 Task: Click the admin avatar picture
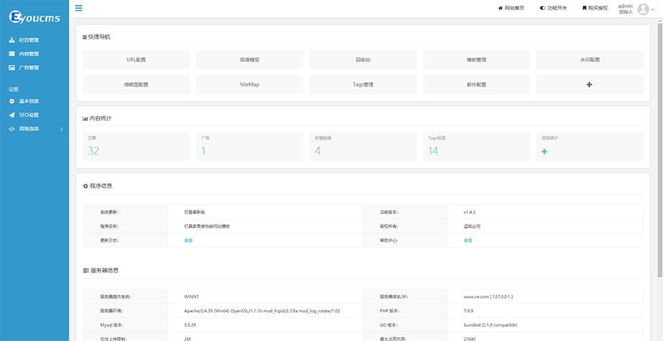click(x=643, y=9)
